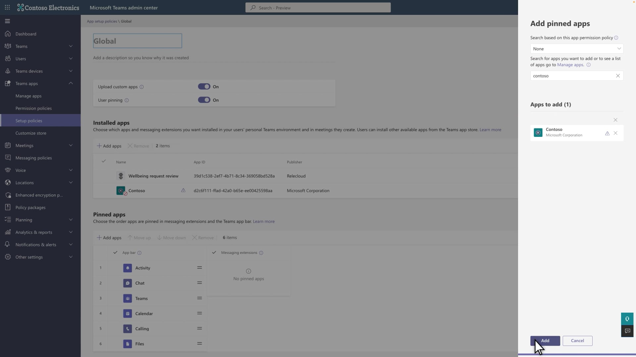The height and width of the screenshot is (357, 636).
Task: Open the None permission policy dropdown
Action: (576, 49)
